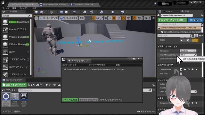Click the 追加/インポート button

point(14,85)
